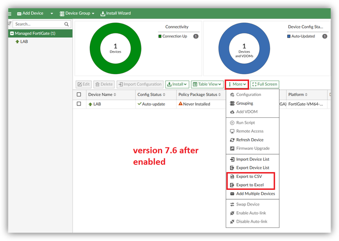Click the FortiGate-VM64 platform cell
Image resolution: width=339 pixels, height=241 pixels.
click(x=306, y=104)
